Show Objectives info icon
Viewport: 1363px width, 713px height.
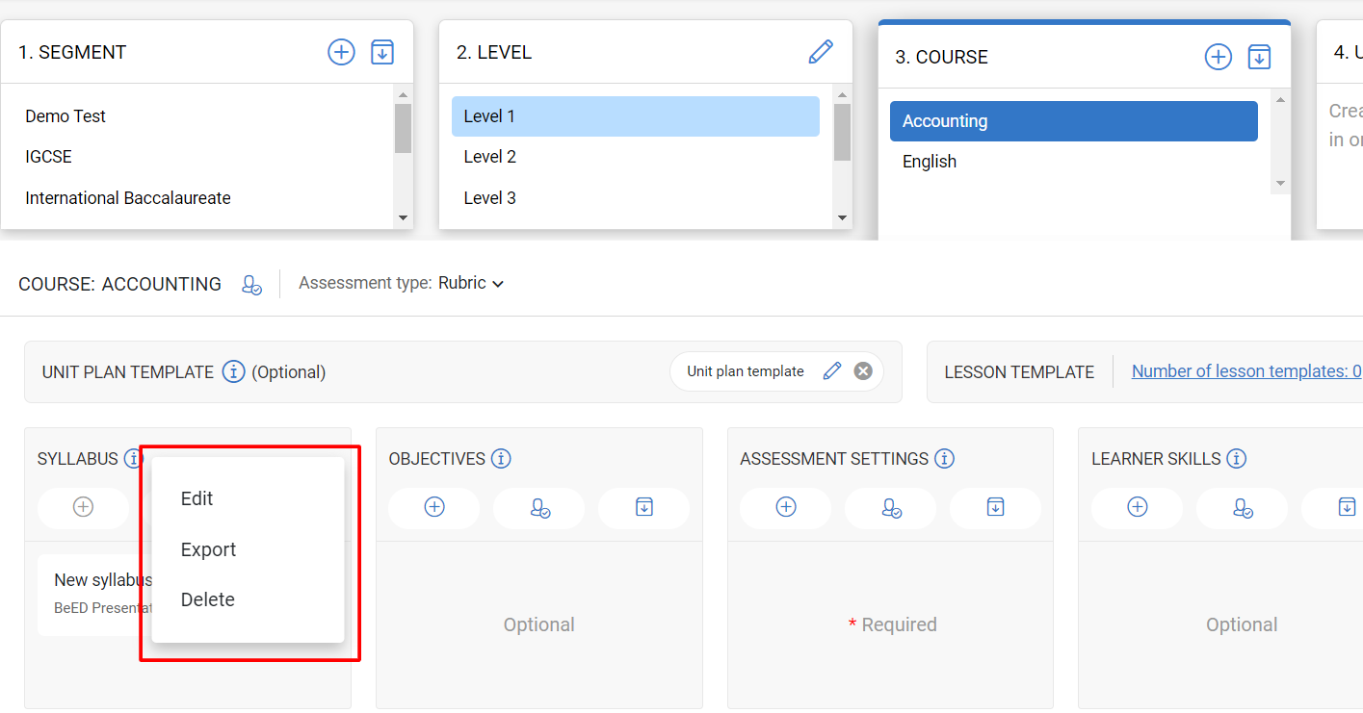coord(501,459)
